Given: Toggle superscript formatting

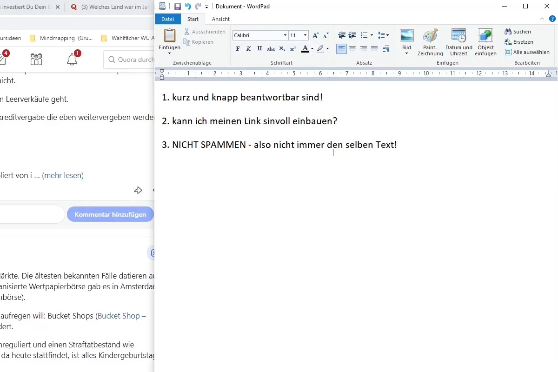Looking at the screenshot, I should pos(292,49).
